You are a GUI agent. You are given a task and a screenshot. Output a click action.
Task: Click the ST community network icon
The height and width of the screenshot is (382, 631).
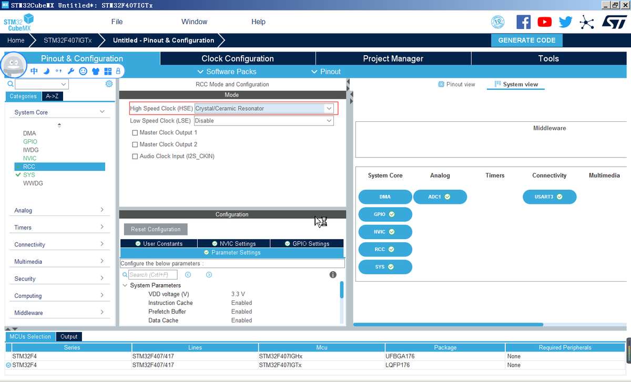586,22
